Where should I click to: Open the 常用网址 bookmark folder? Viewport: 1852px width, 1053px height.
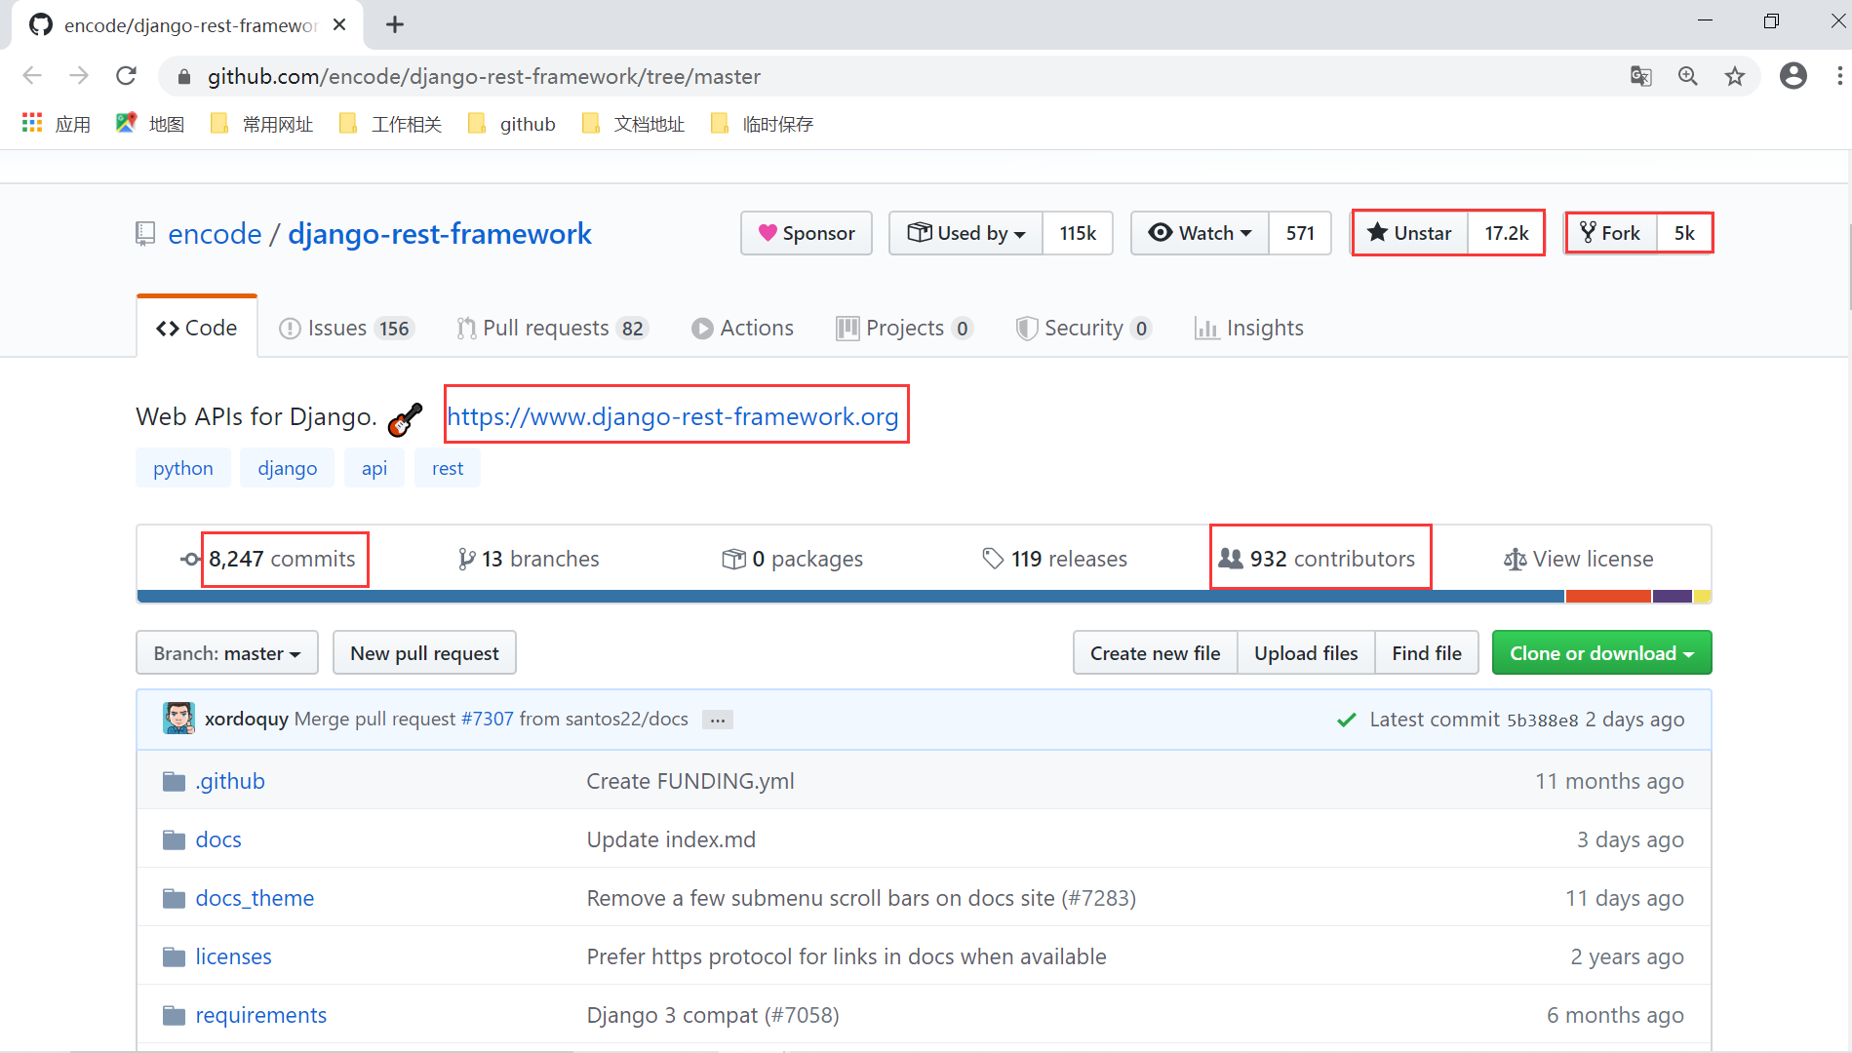tap(261, 124)
